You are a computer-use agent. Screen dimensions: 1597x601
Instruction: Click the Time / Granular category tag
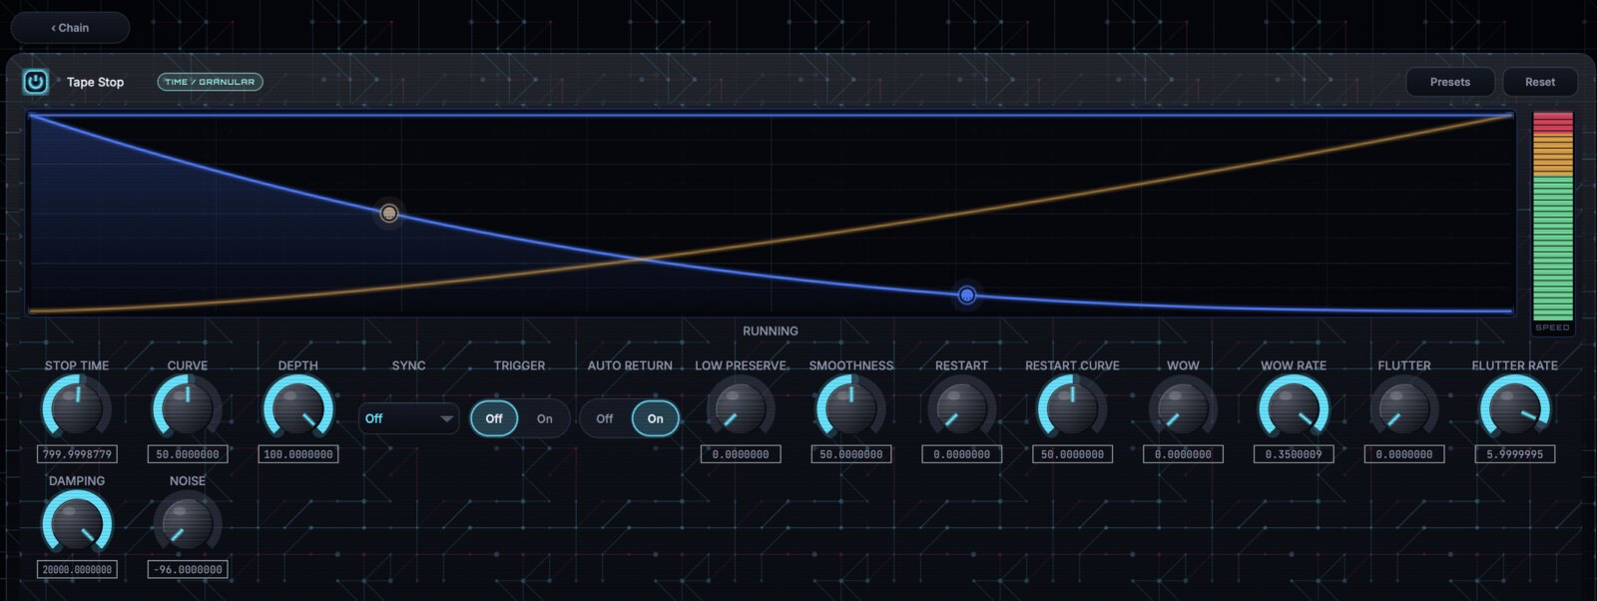[210, 82]
